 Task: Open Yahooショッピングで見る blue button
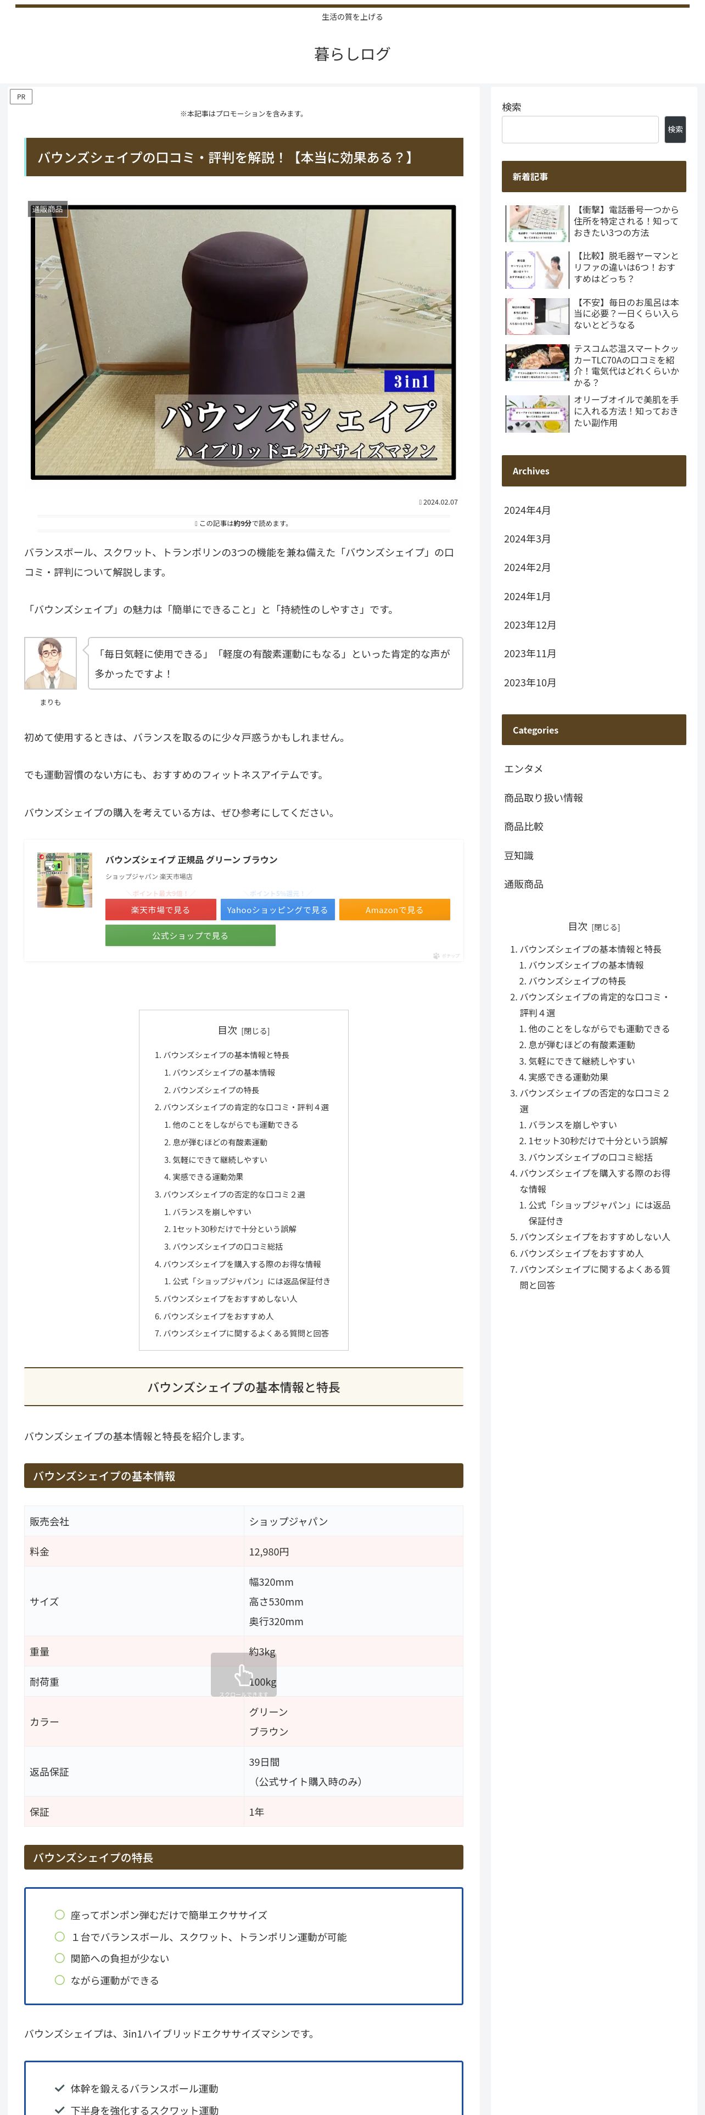pyautogui.click(x=277, y=910)
